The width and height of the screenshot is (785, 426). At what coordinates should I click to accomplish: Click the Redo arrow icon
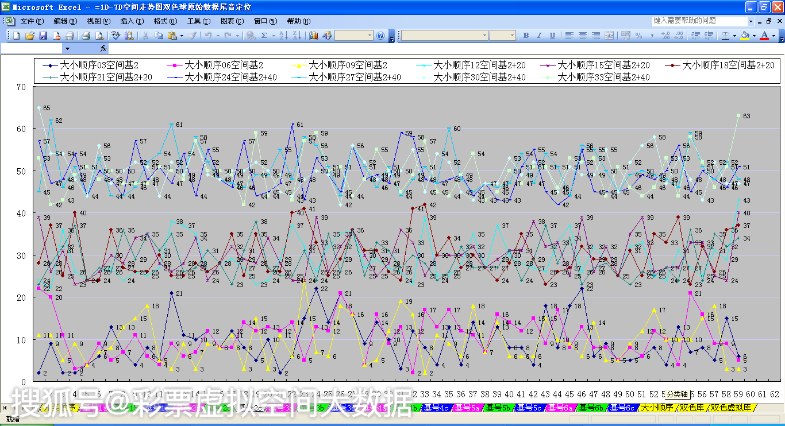coord(228,36)
